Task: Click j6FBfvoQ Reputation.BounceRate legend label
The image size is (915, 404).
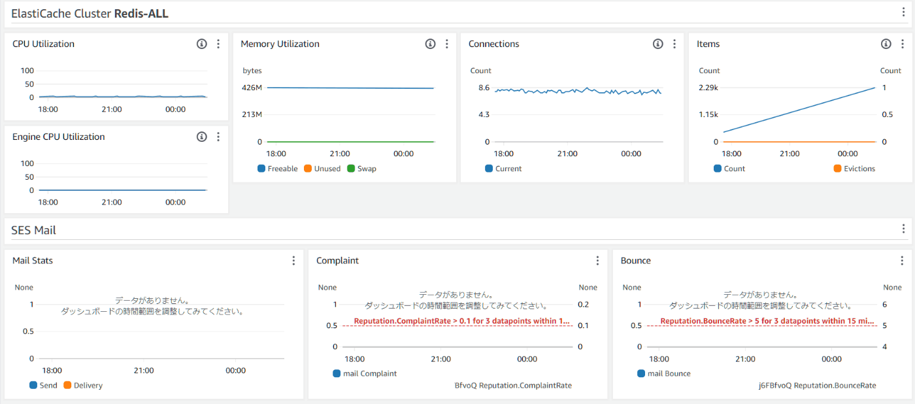Action: (817, 386)
